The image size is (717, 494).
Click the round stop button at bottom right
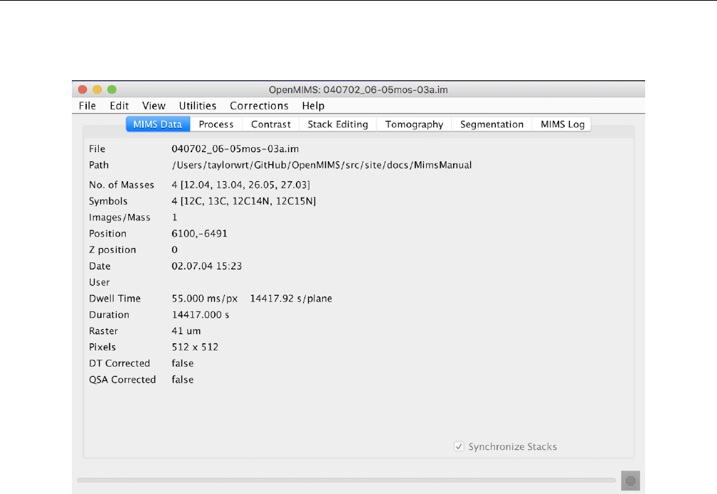pos(630,480)
